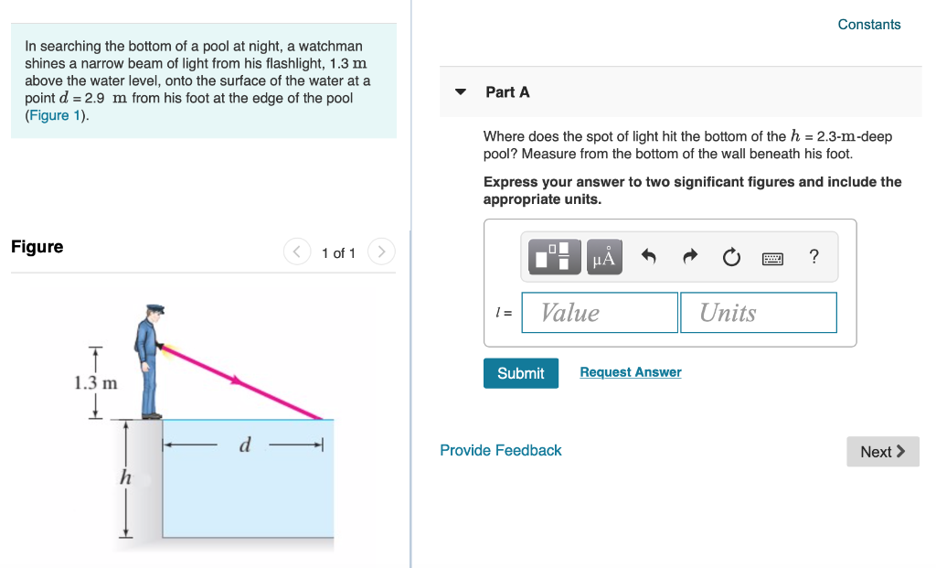Click the Provide Feedback link
936x568 pixels.
coord(500,450)
